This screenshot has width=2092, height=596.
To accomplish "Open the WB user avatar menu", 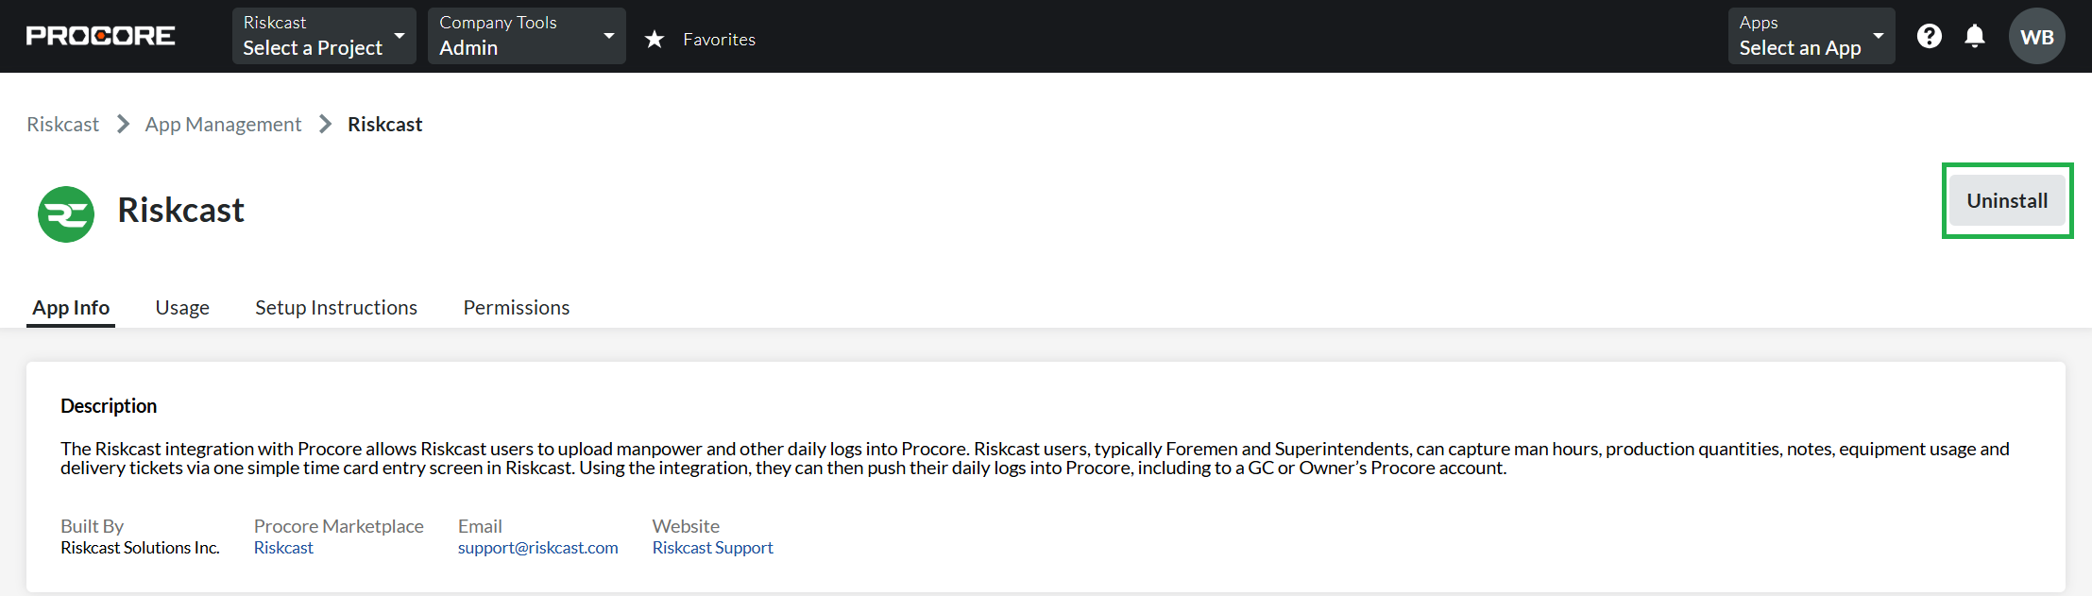I will tap(2036, 37).
